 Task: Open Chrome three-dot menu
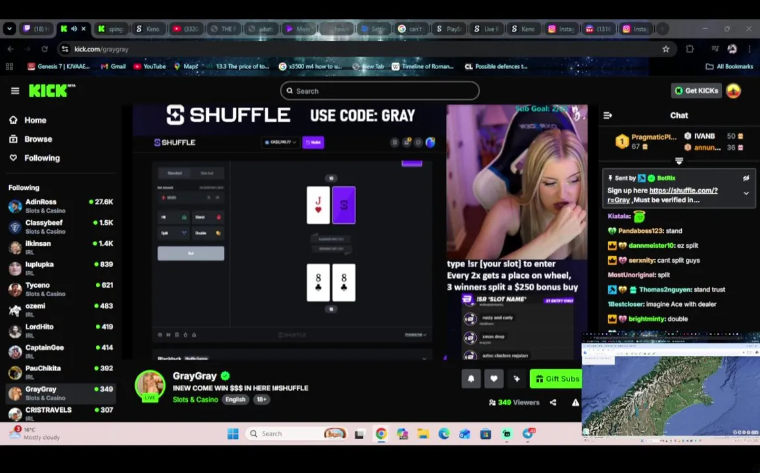tap(749, 49)
